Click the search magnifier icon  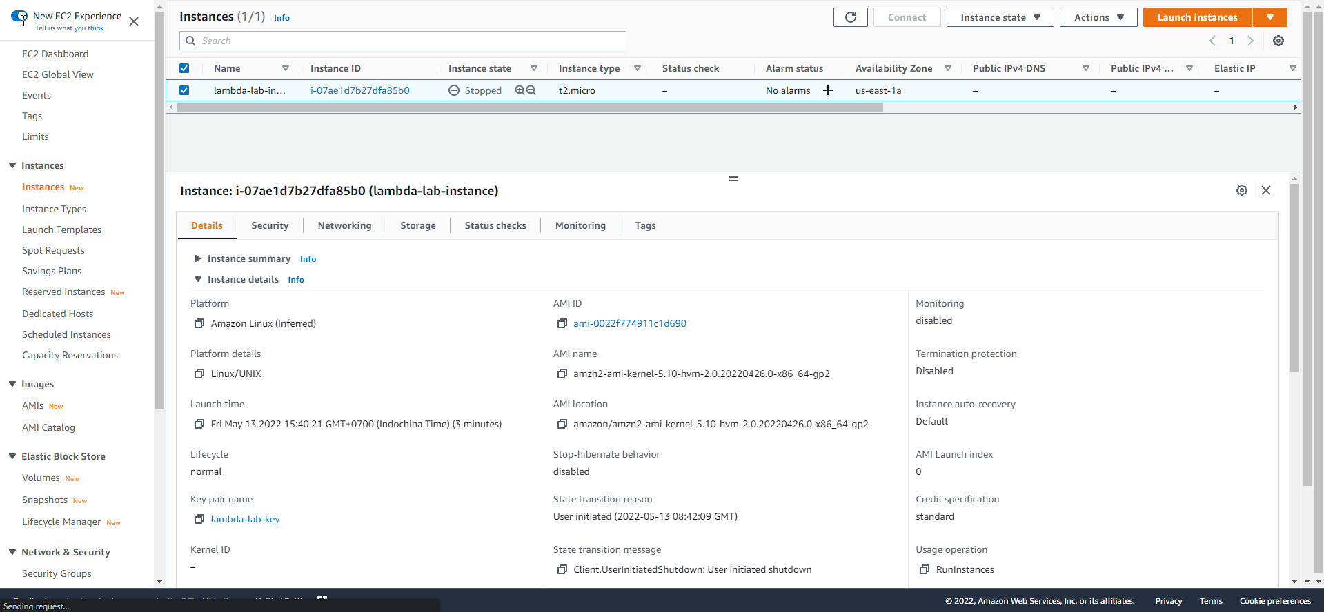[191, 41]
